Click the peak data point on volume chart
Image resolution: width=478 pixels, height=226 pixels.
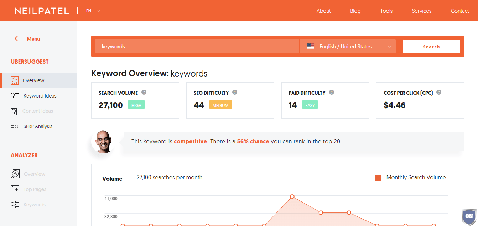point(292,196)
